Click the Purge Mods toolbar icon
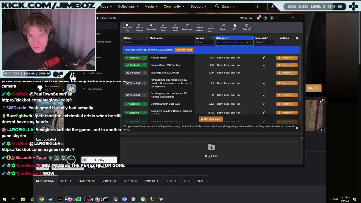Image resolution: width=361 pixels, height=203 pixels. tap(187, 27)
